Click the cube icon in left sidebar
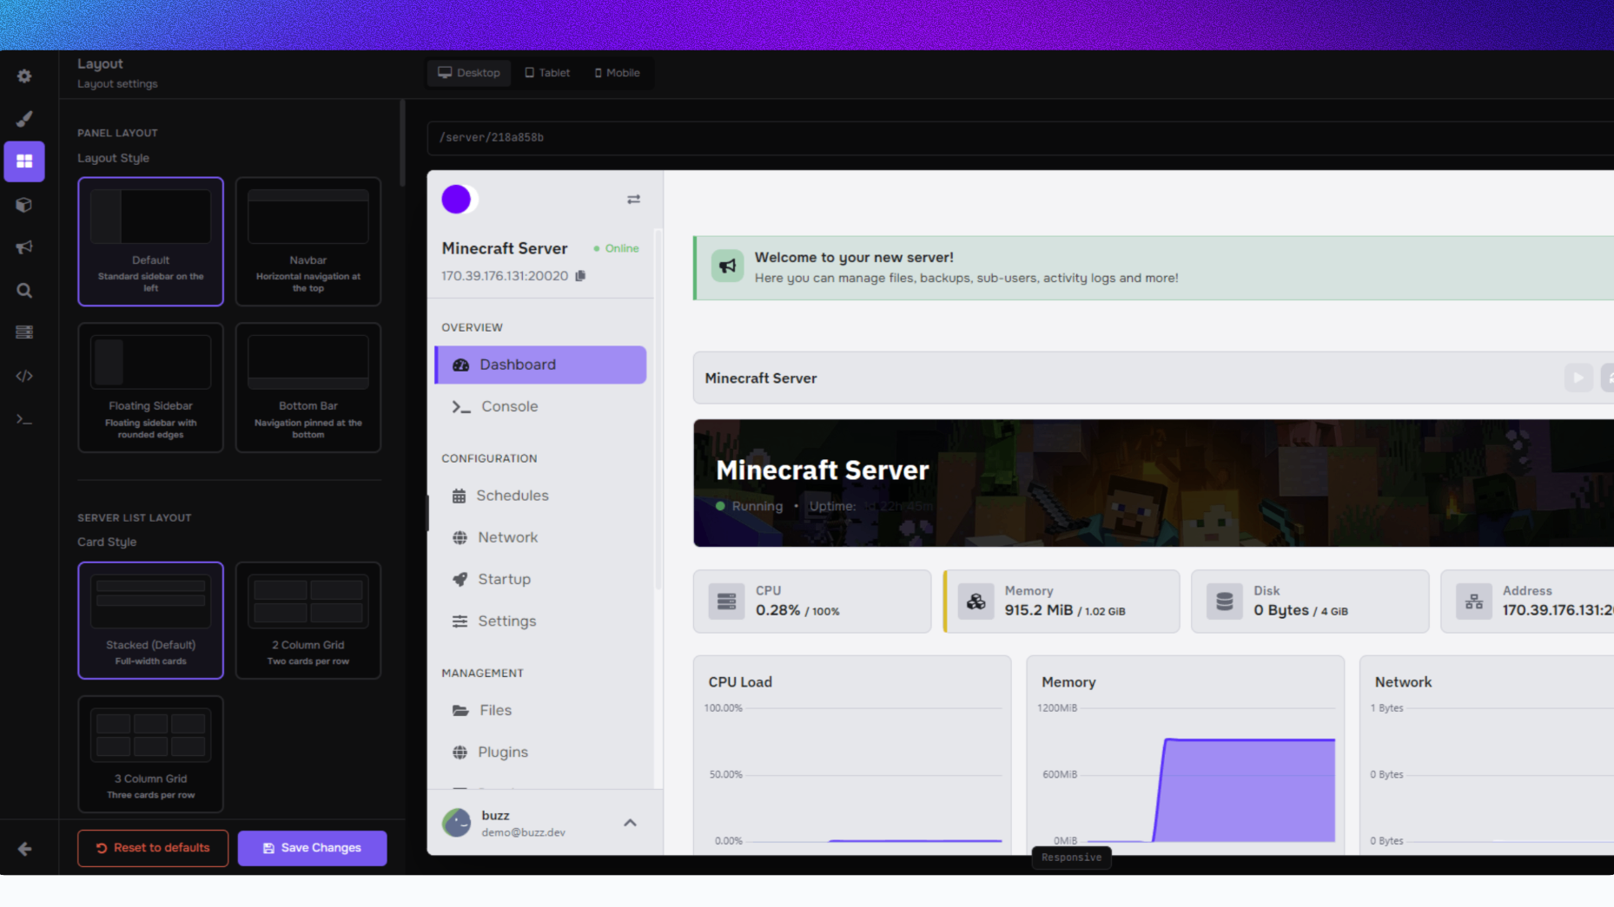Screen dimensions: 1614x907 click(x=24, y=205)
